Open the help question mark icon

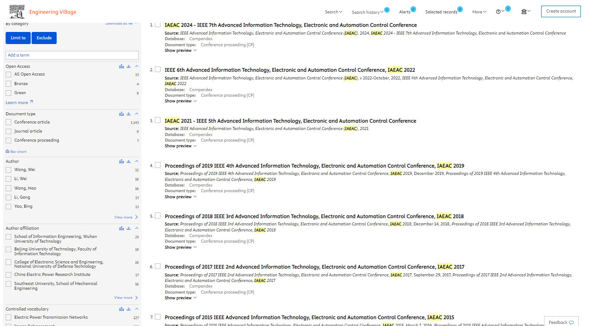click(x=498, y=12)
